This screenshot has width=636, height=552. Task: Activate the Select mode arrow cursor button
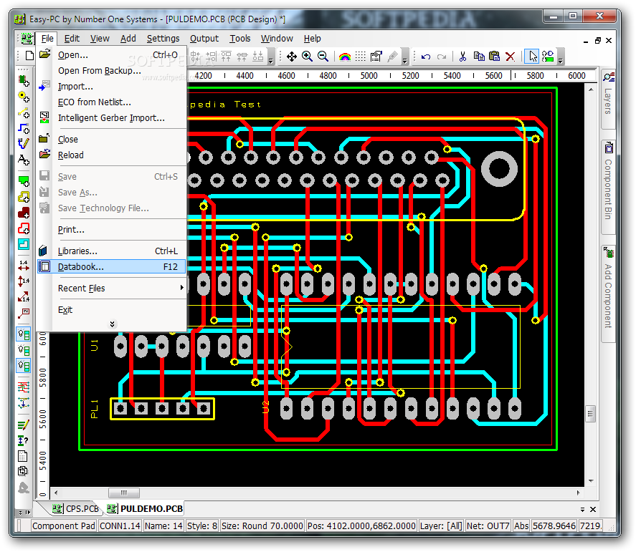tap(533, 57)
